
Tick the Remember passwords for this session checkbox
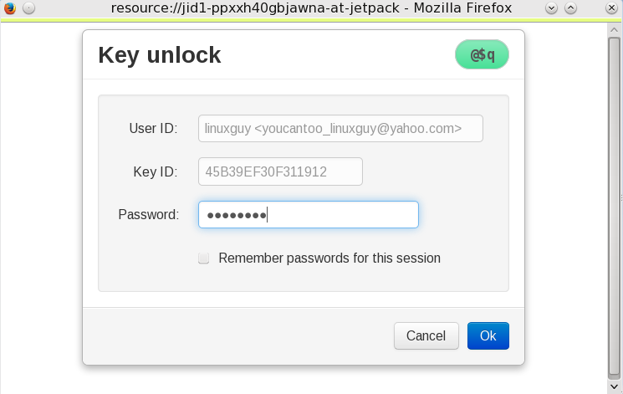tap(204, 258)
